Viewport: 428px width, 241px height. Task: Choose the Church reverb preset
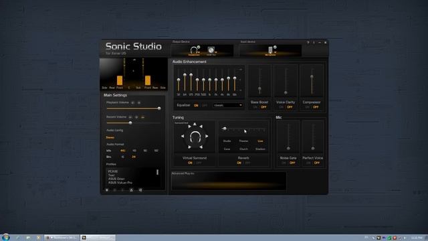point(243,149)
